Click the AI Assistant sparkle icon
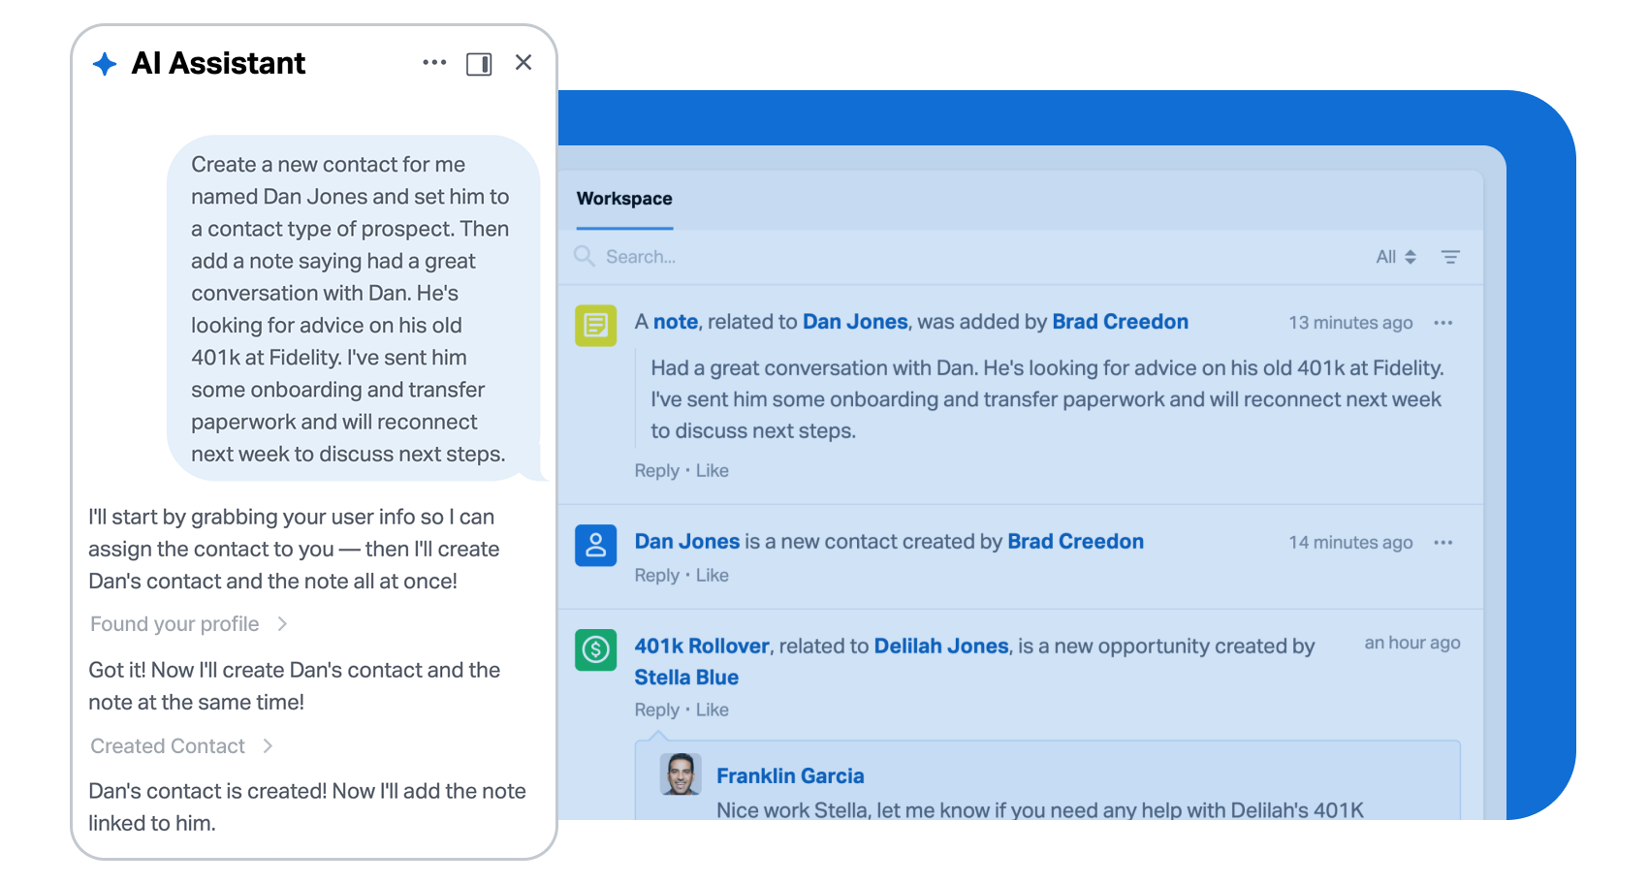1649x884 pixels. pos(105,64)
